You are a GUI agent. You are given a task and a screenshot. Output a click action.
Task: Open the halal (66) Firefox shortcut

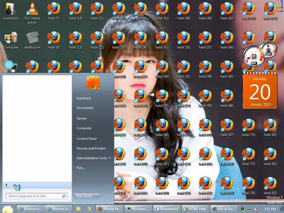[x=227, y=99]
